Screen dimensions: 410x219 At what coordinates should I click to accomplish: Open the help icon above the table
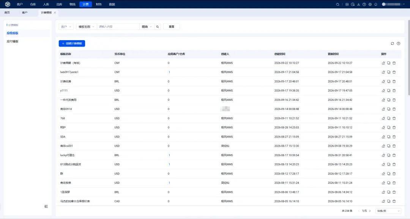pos(398,44)
